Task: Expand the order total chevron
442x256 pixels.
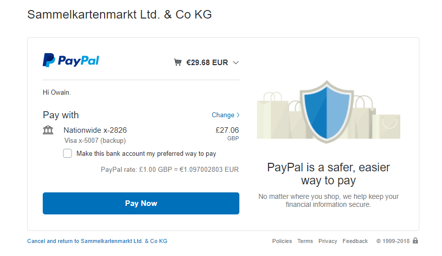Action: [x=236, y=63]
